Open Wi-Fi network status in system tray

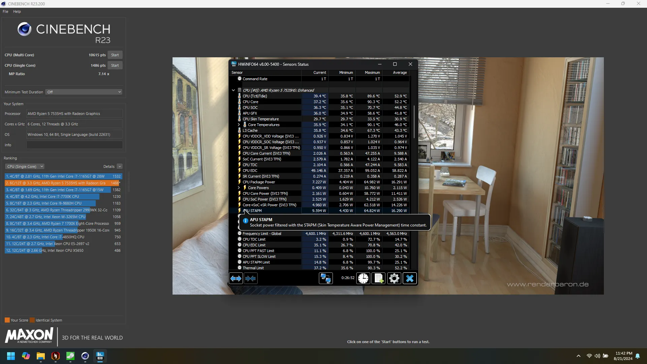589,356
